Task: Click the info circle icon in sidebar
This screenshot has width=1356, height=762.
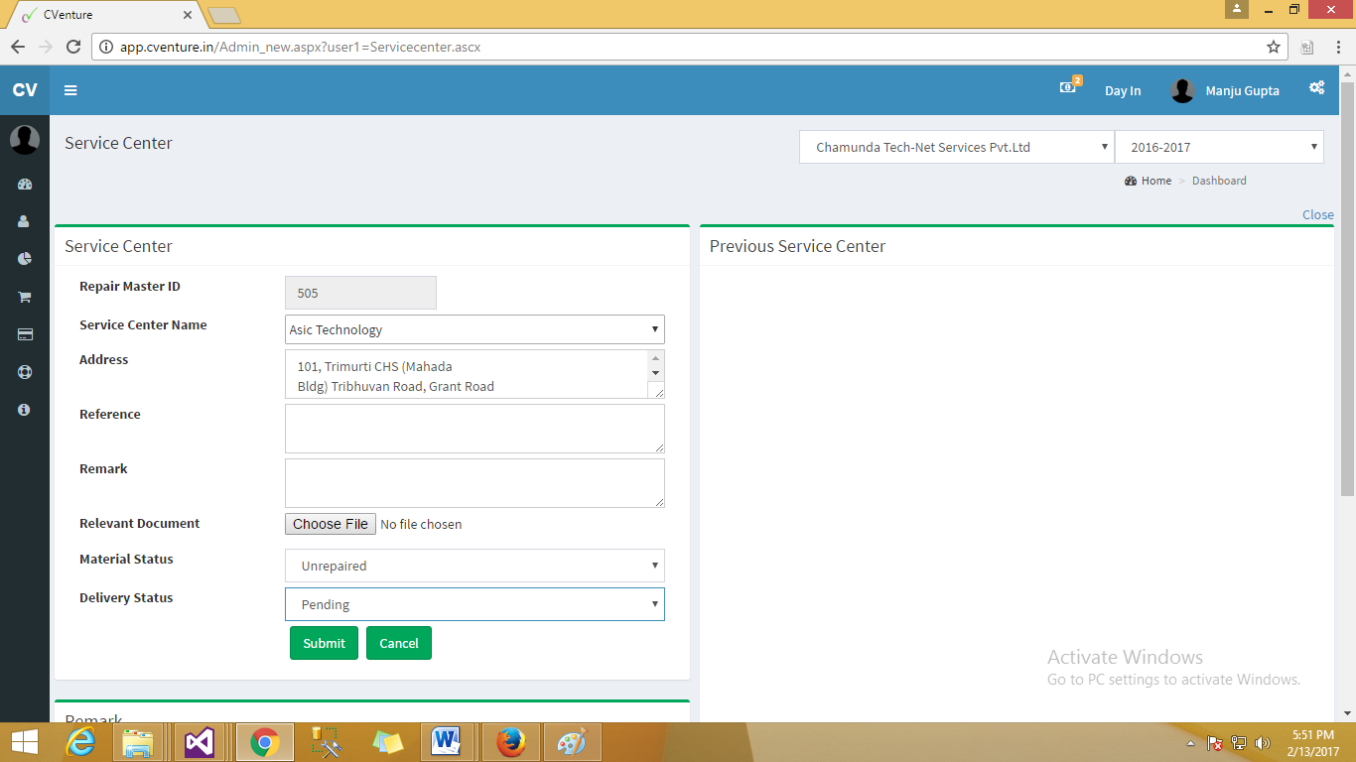Action: 25,409
